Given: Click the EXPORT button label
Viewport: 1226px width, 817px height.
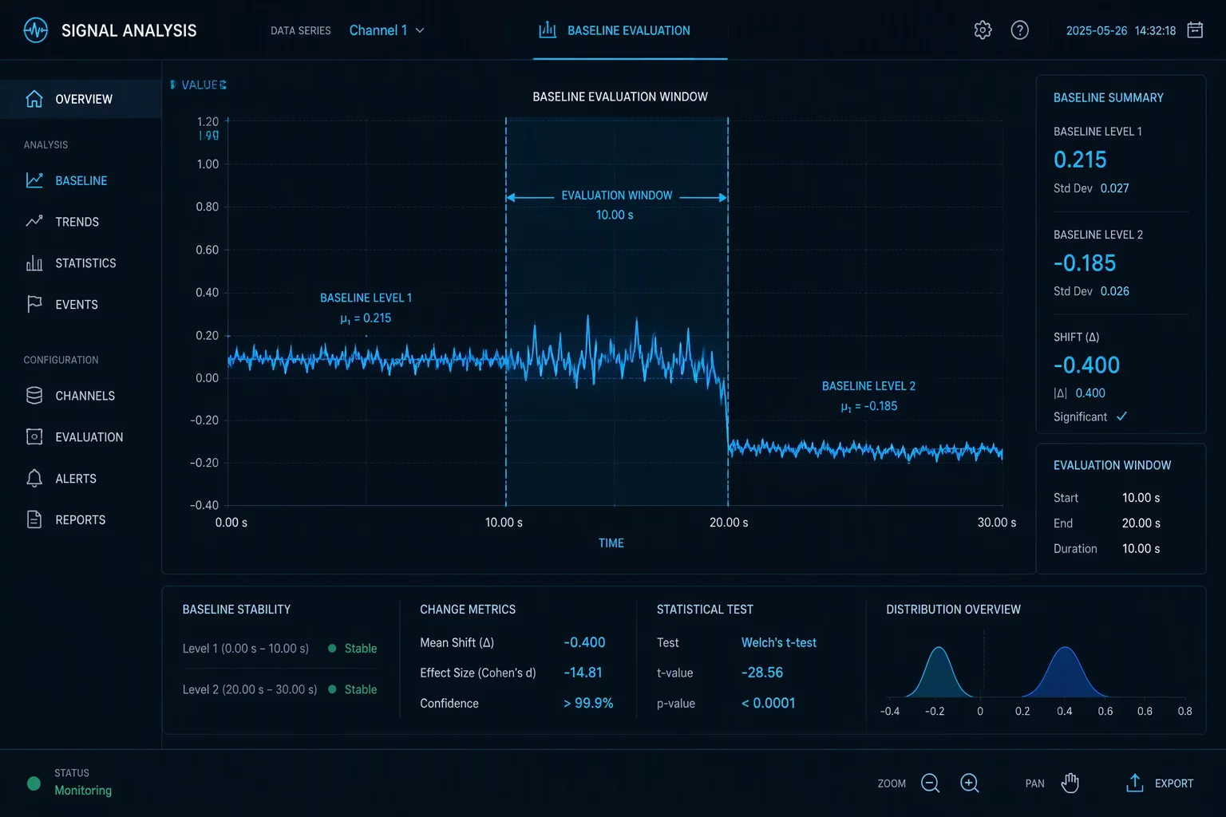Looking at the screenshot, I should 1174,783.
